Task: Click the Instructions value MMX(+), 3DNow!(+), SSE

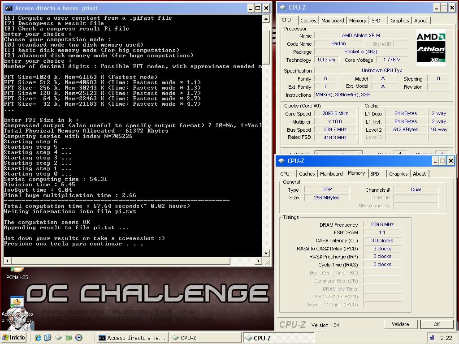Action: point(382,95)
